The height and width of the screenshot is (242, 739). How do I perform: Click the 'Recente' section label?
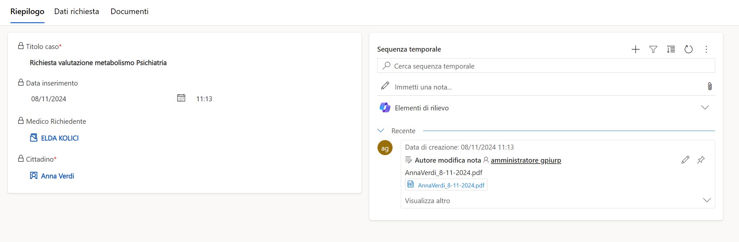pos(403,131)
